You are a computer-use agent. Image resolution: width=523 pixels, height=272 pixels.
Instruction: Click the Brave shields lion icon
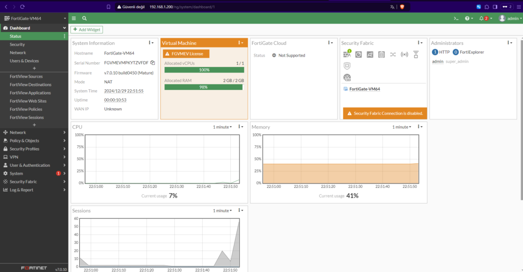(x=402, y=7)
